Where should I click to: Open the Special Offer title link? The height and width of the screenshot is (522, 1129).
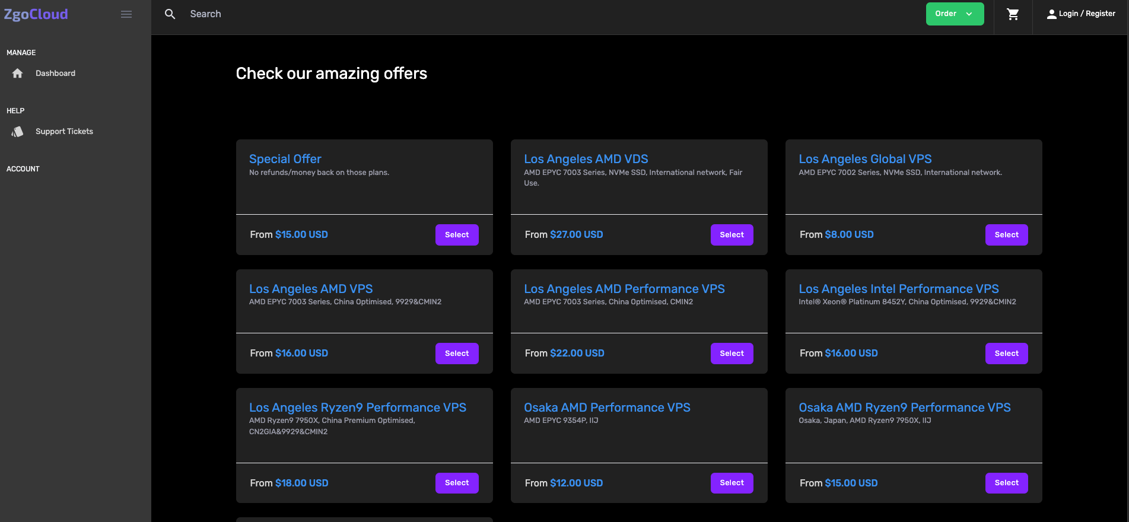point(285,159)
